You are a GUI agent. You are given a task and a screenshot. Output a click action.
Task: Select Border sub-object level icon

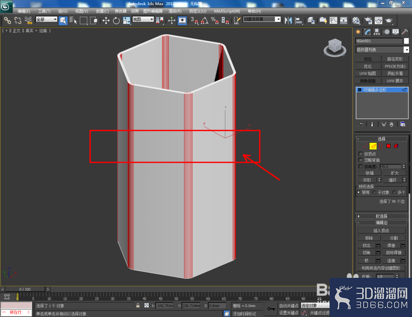coord(381,146)
